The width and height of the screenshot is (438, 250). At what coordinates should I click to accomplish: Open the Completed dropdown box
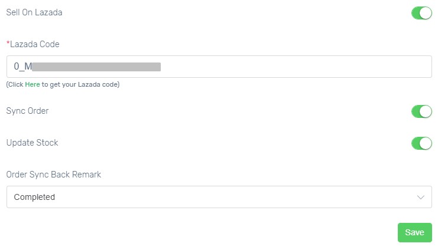click(x=219, y=197)
